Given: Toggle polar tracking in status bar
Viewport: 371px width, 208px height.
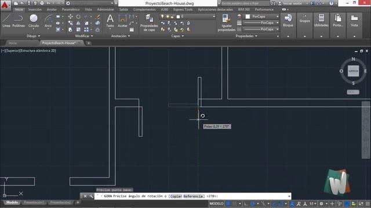Looking at the screenshot, I should click(253, 203).
